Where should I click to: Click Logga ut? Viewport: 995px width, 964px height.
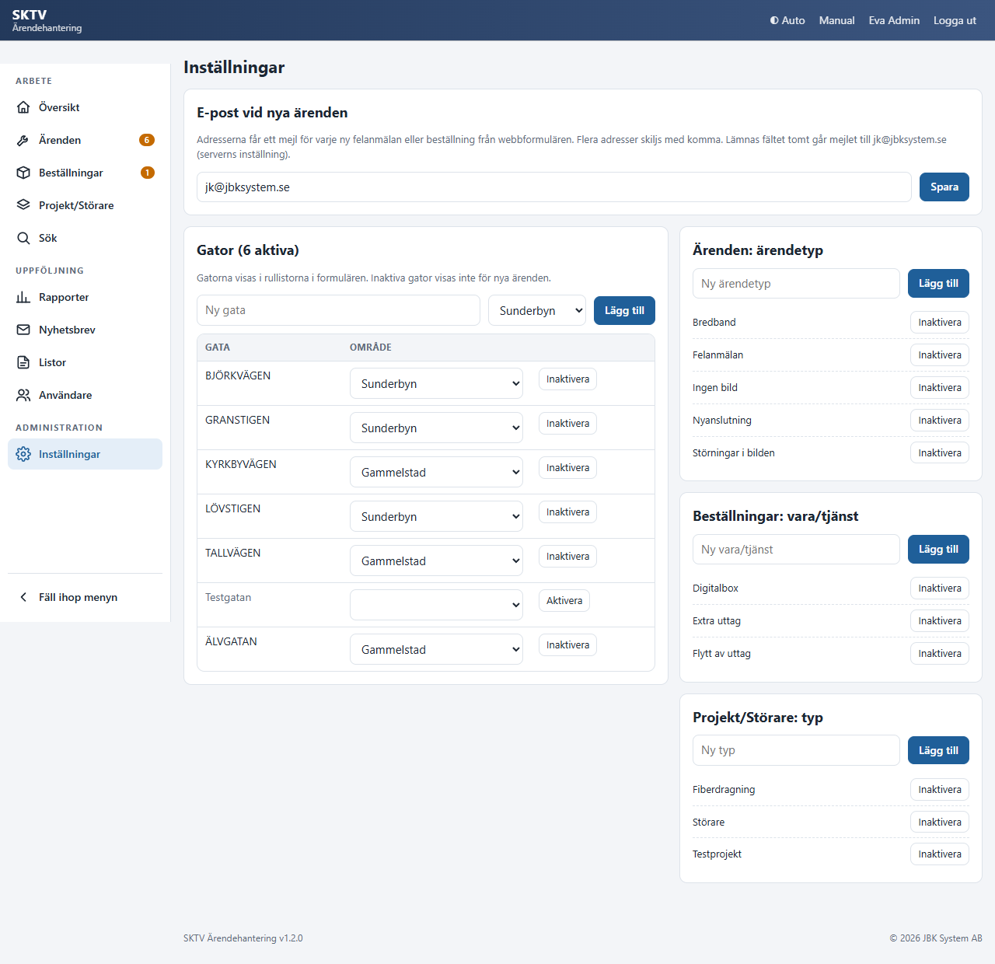pos(955,20)
